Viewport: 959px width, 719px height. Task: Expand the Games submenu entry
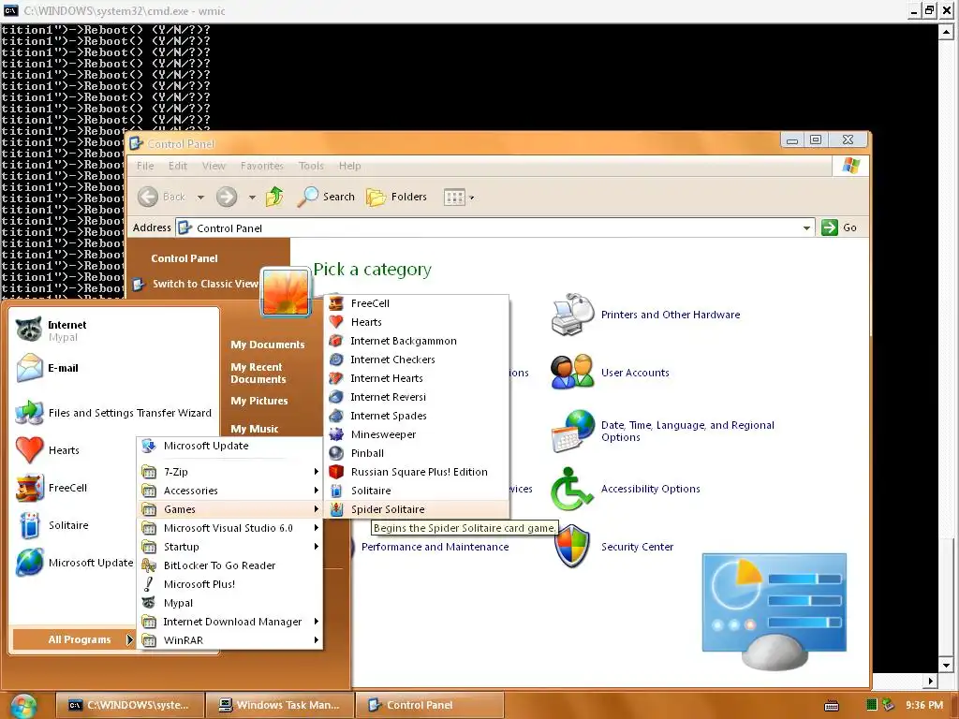pos(230,509)
